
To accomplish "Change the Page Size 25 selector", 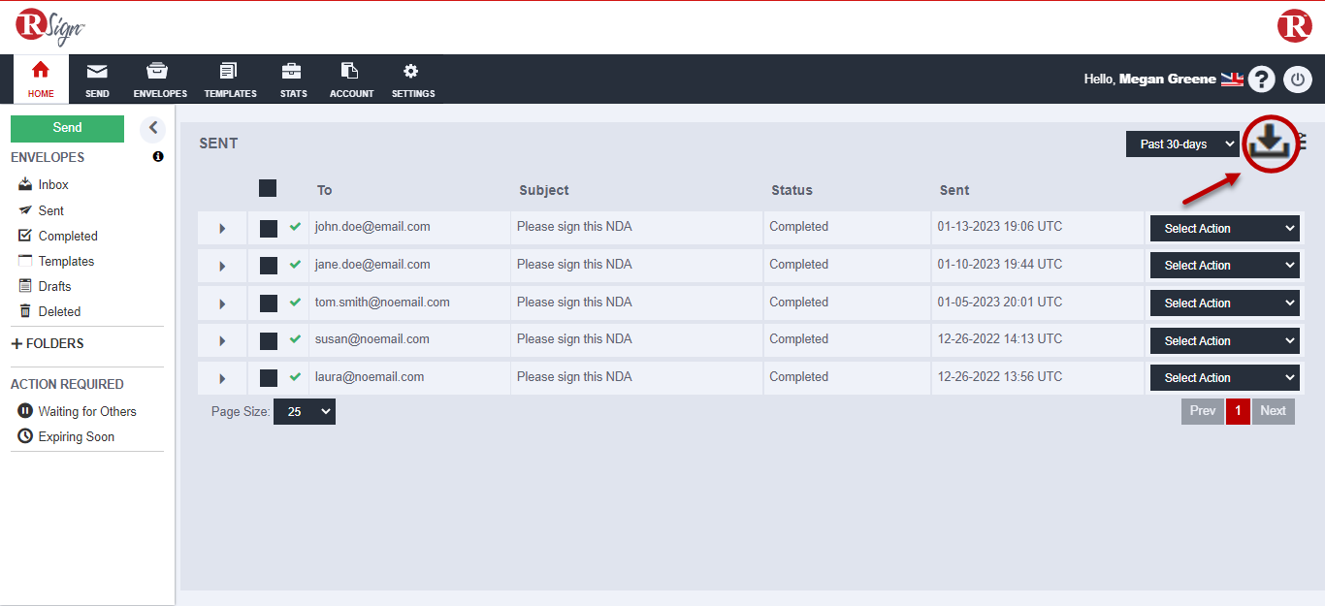I will pyautogui.click(x=304, y=412).
